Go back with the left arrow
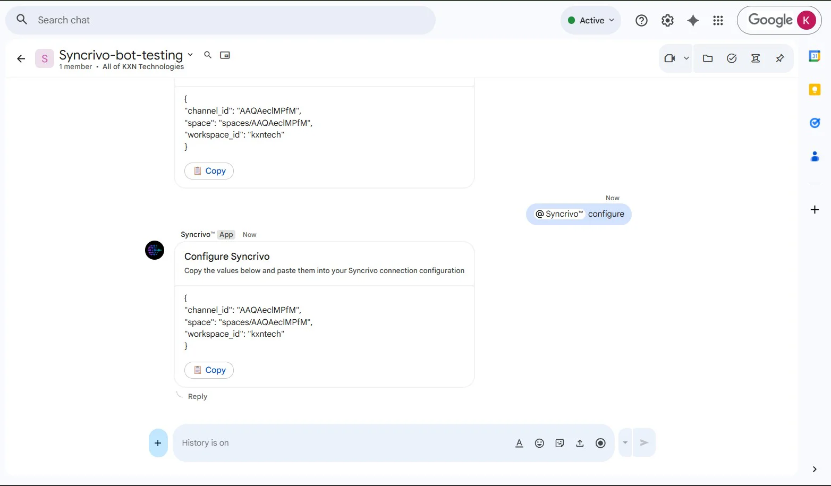This screenshot has height=486, width=831. tap(21, 59)
